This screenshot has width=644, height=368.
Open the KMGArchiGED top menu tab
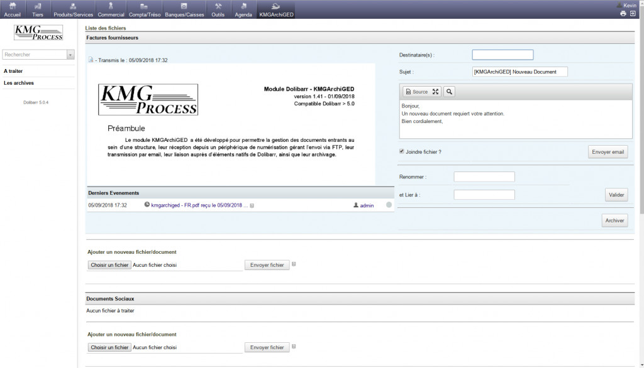pos(275,9)
